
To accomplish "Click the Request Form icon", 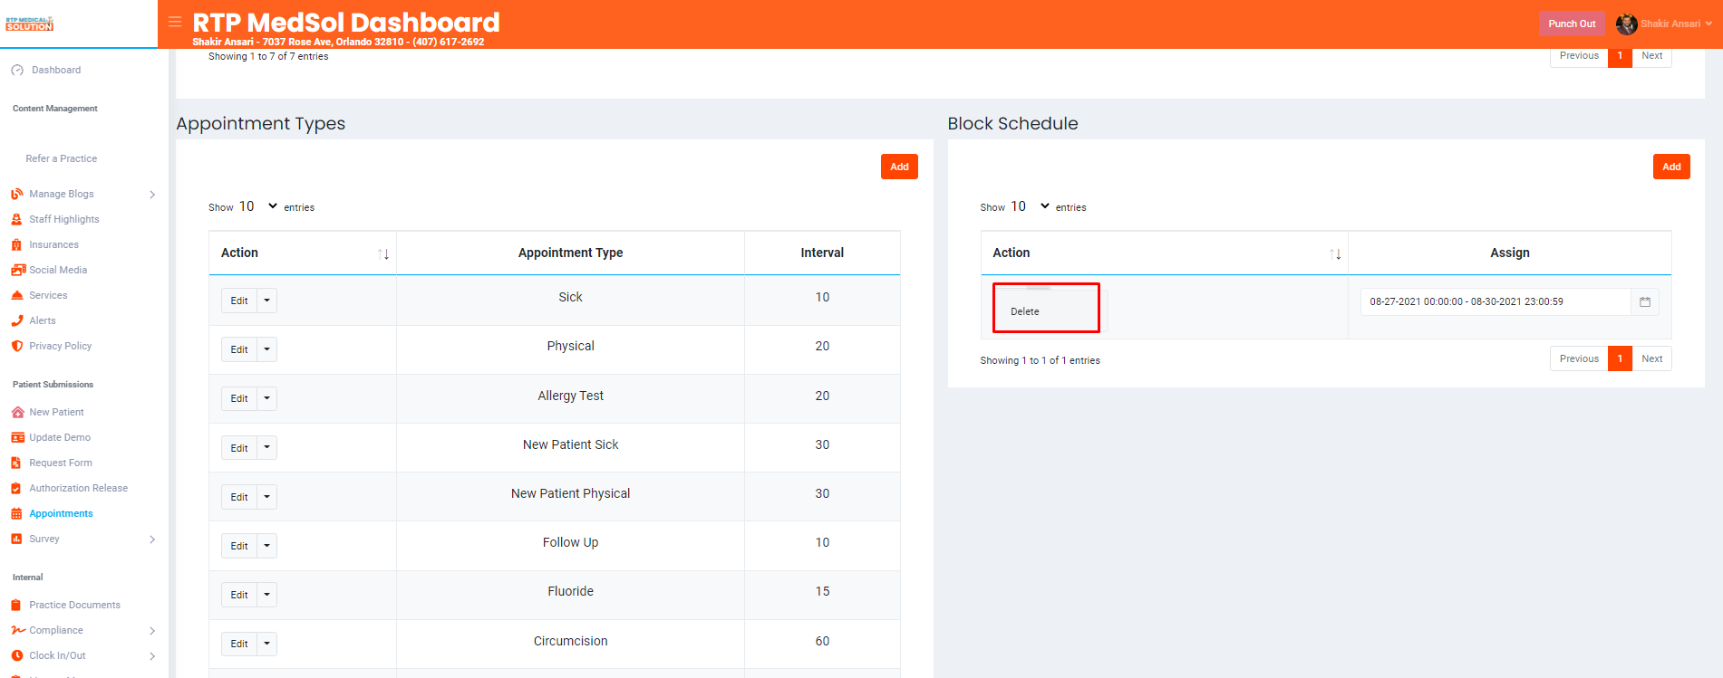I will pyautogui.click(x=16, y=463).
